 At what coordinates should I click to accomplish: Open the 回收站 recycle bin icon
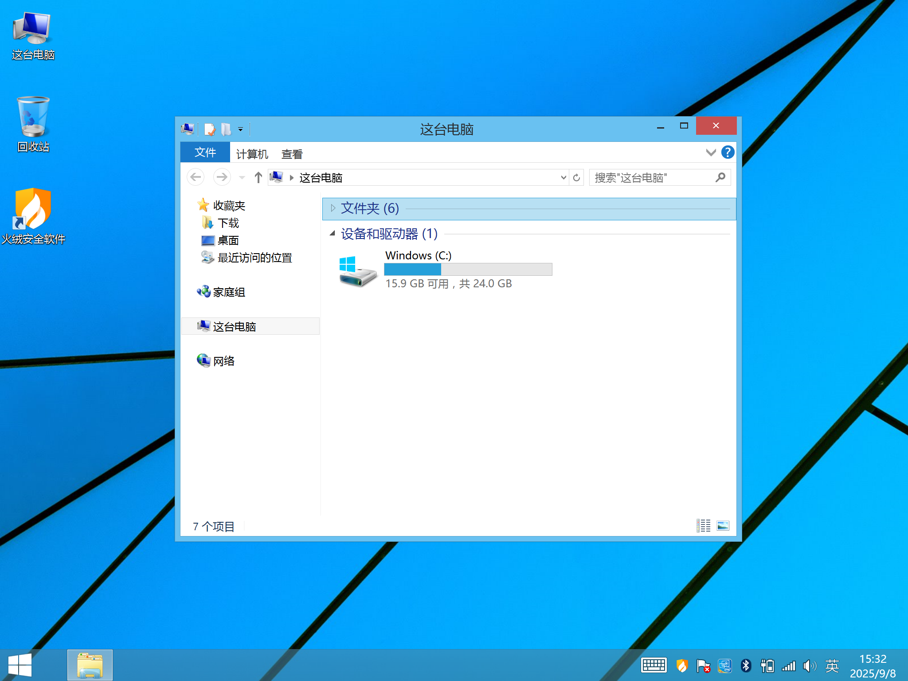[33, 125]
